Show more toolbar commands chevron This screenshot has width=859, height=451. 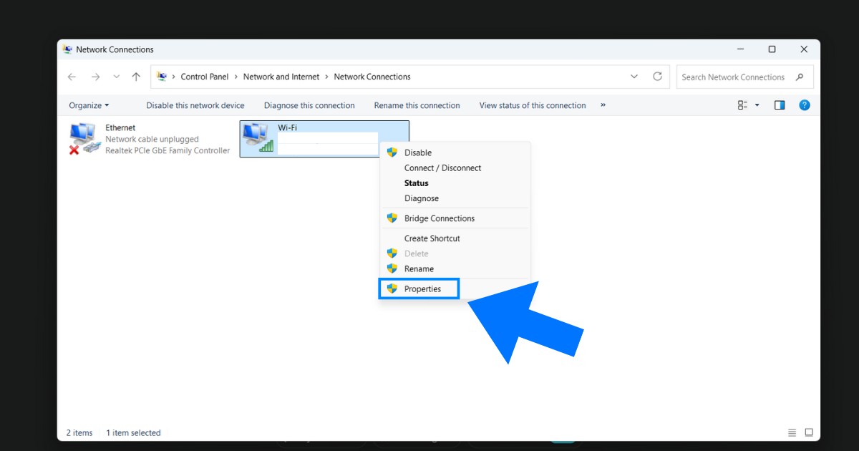click(603, 105)
